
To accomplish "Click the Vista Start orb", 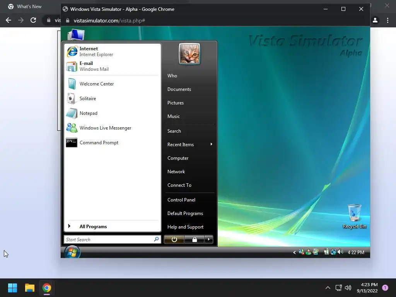I will pyautogui.click(x=72, y=252).
